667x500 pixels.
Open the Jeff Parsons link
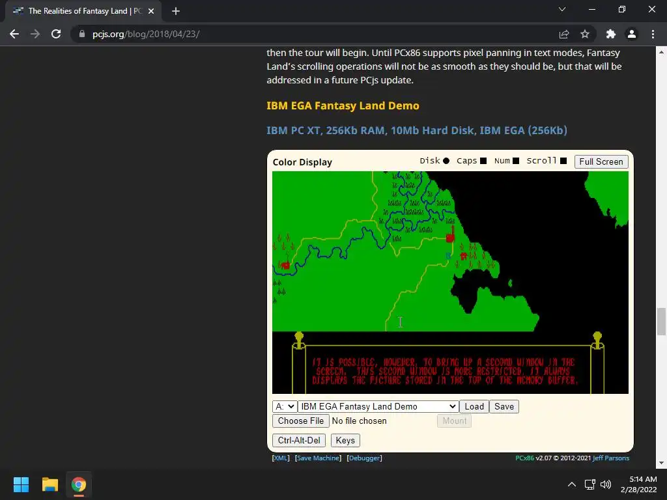tap(611, 458)
